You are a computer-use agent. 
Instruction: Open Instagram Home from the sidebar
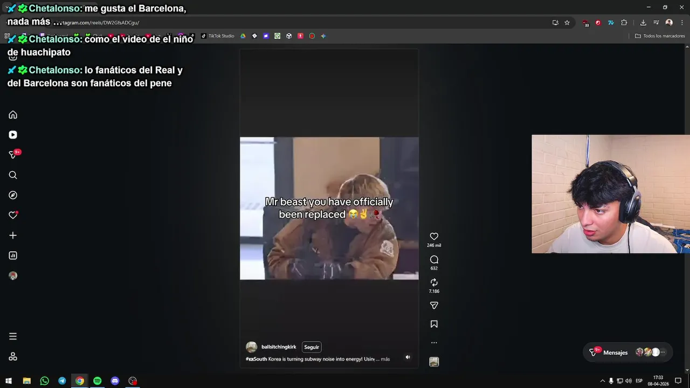tap(13, 115)
